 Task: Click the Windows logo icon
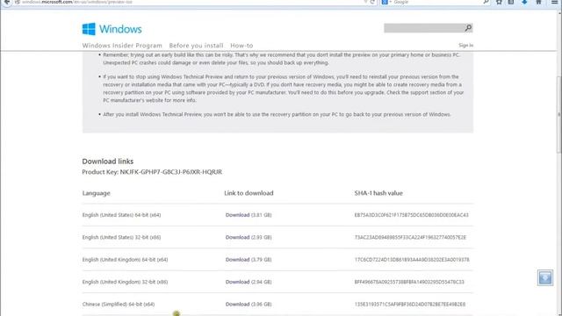89,29
